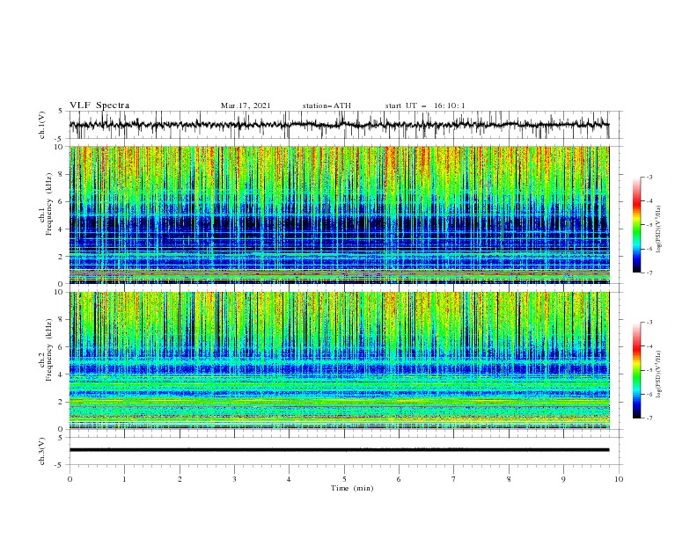This screenshot has height=538, width=697.
Task: Click the ch.2 PSD color scale bar
Action: tap(636, 370)
